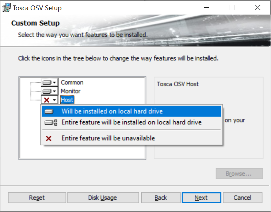Select the Monitor tree item label
Viewport: 271px width, 212px height.
[70, 91]
